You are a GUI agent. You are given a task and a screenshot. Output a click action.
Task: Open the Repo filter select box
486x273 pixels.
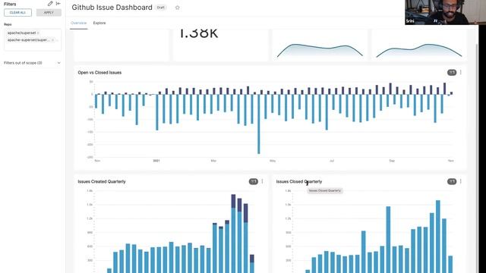coord(33,39)
